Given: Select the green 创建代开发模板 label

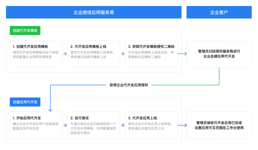Looking at the screenshot, I should 25,30.
